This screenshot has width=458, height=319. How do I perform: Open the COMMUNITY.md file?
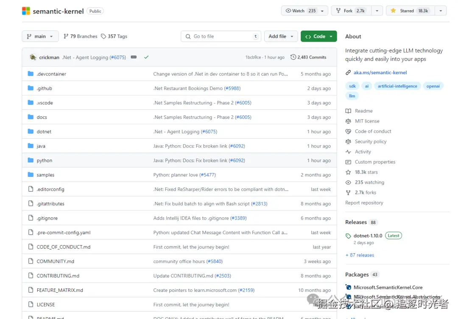coord(55,261)
